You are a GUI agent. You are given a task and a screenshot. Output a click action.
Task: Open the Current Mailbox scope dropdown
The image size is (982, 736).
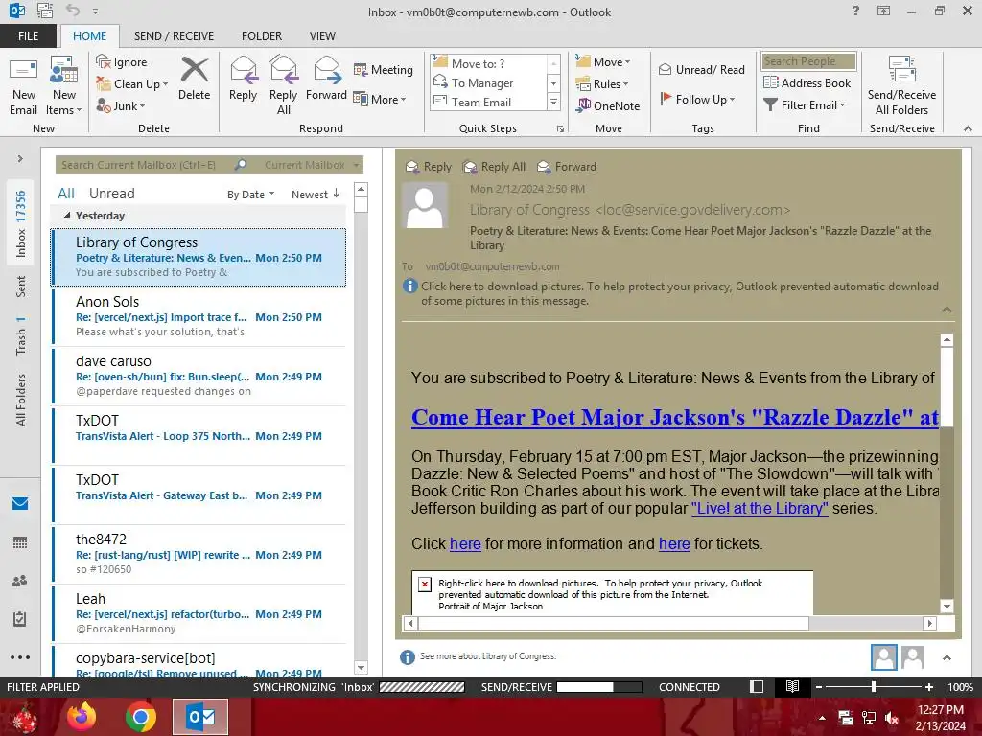click(x=312, y=165)
